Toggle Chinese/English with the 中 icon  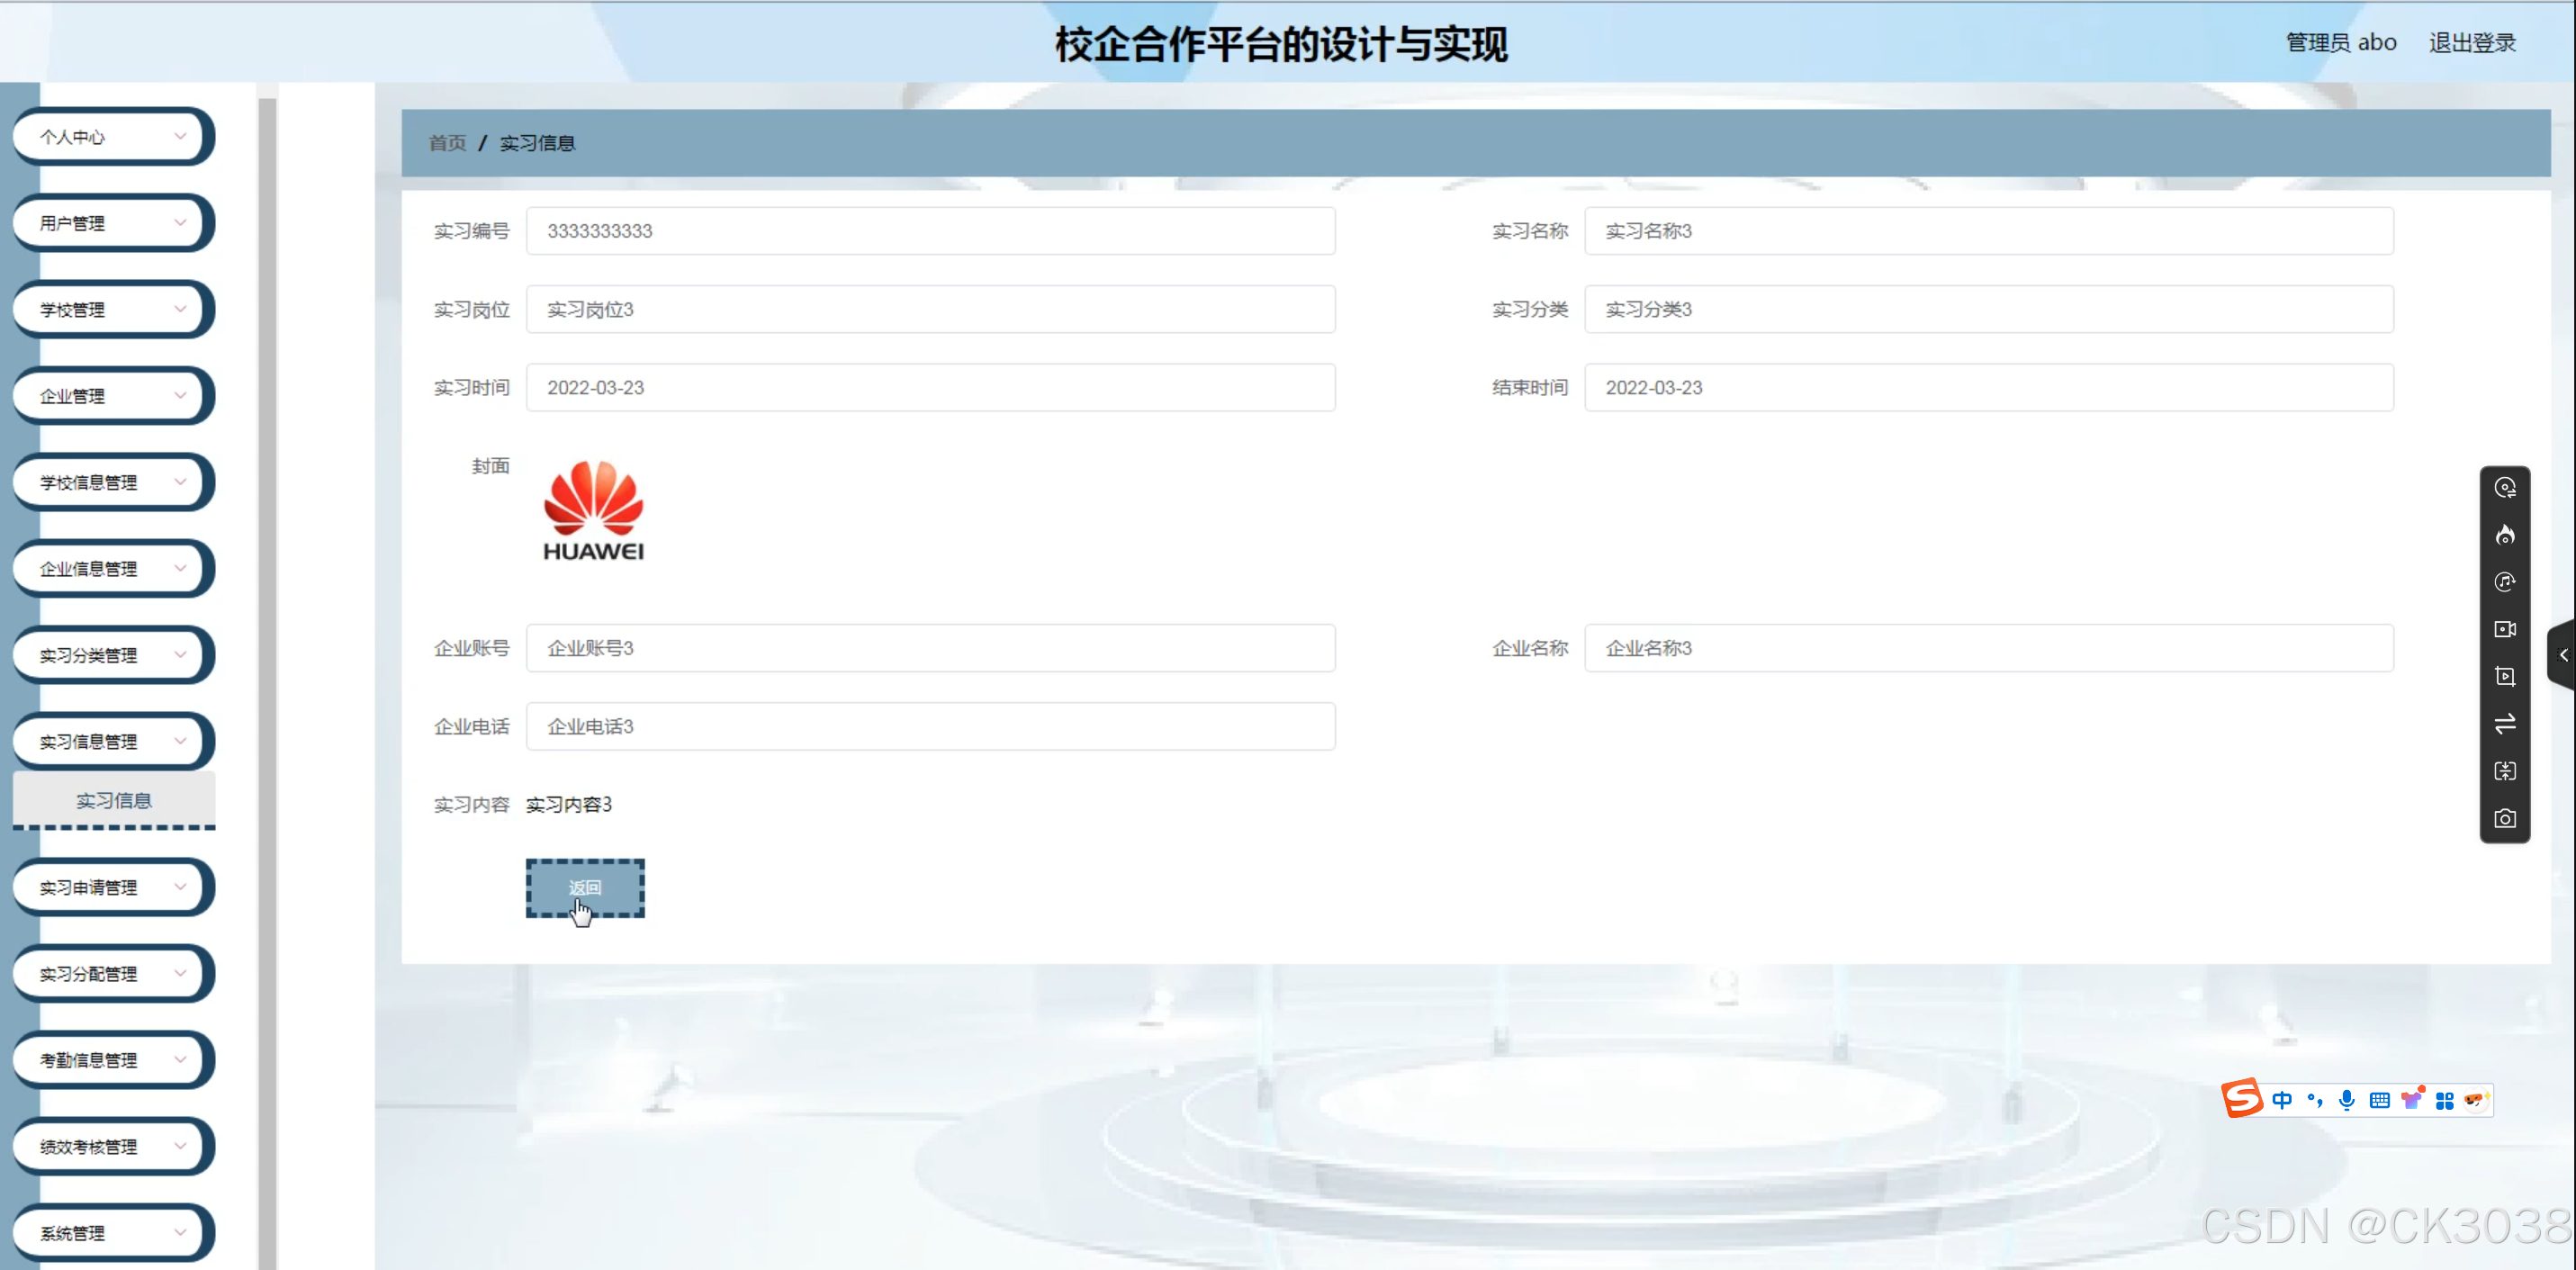(2282, 1099)
